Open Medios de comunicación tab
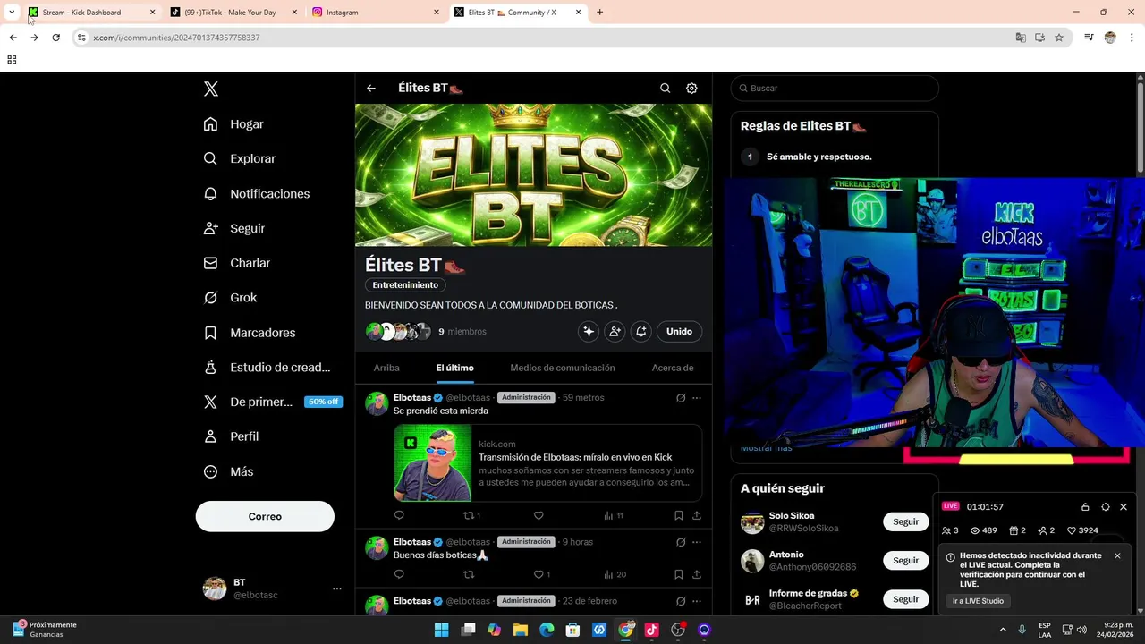Viewport: 1145px width, 644px height. click(563, 368)
